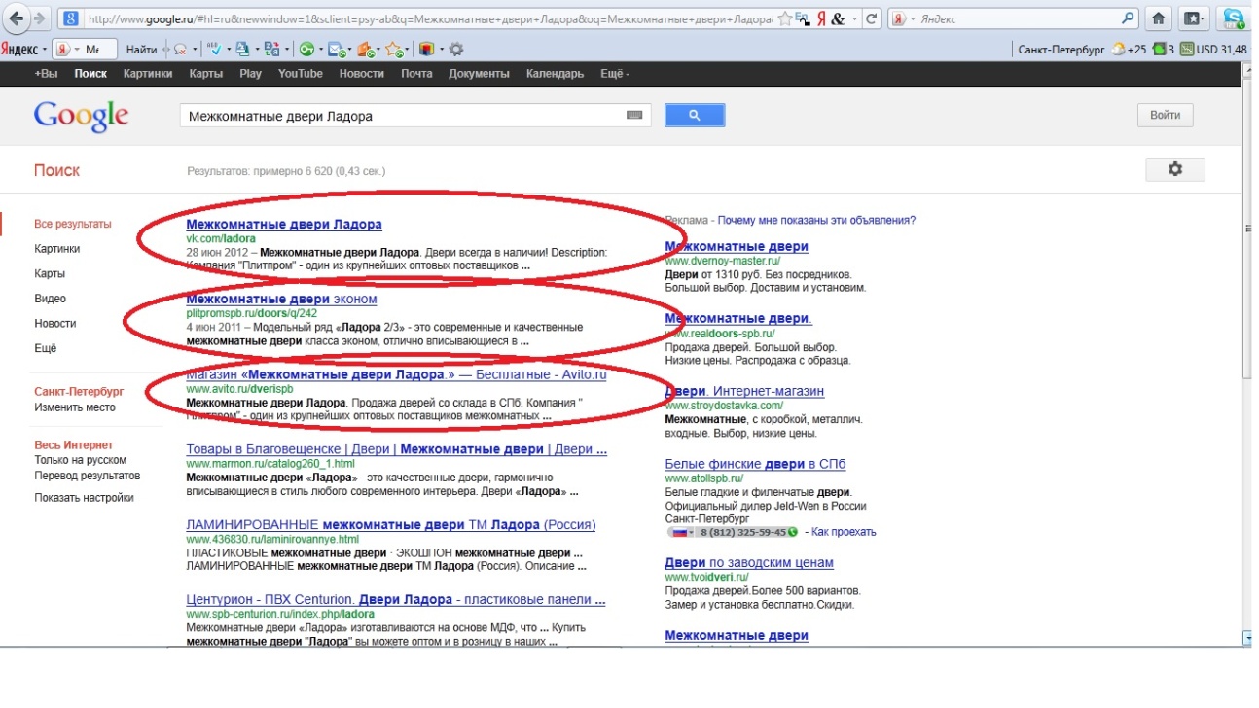Screen dimensions: 1259x708
Task: Open the browser home page icon
Action: coord(1159,18)
